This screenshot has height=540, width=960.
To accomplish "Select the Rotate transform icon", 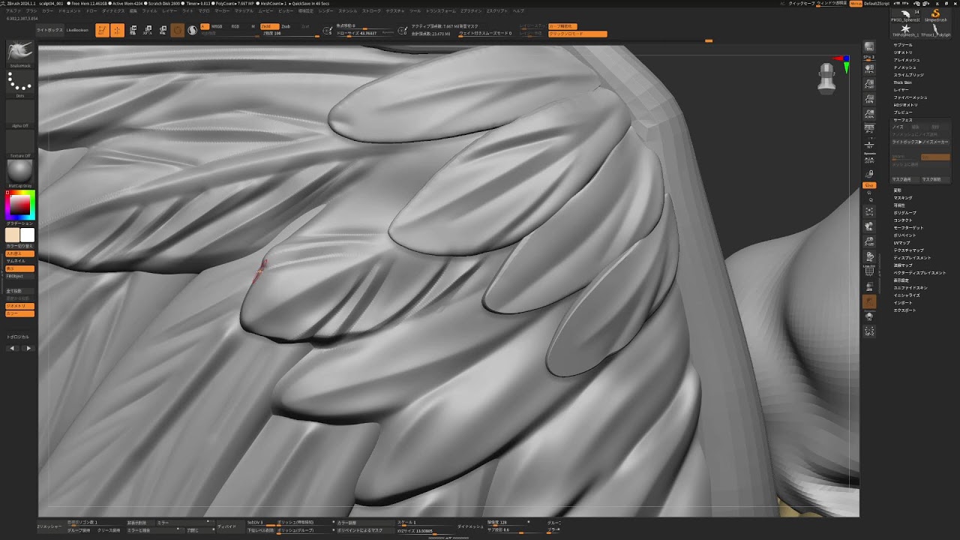I will 163,31.
